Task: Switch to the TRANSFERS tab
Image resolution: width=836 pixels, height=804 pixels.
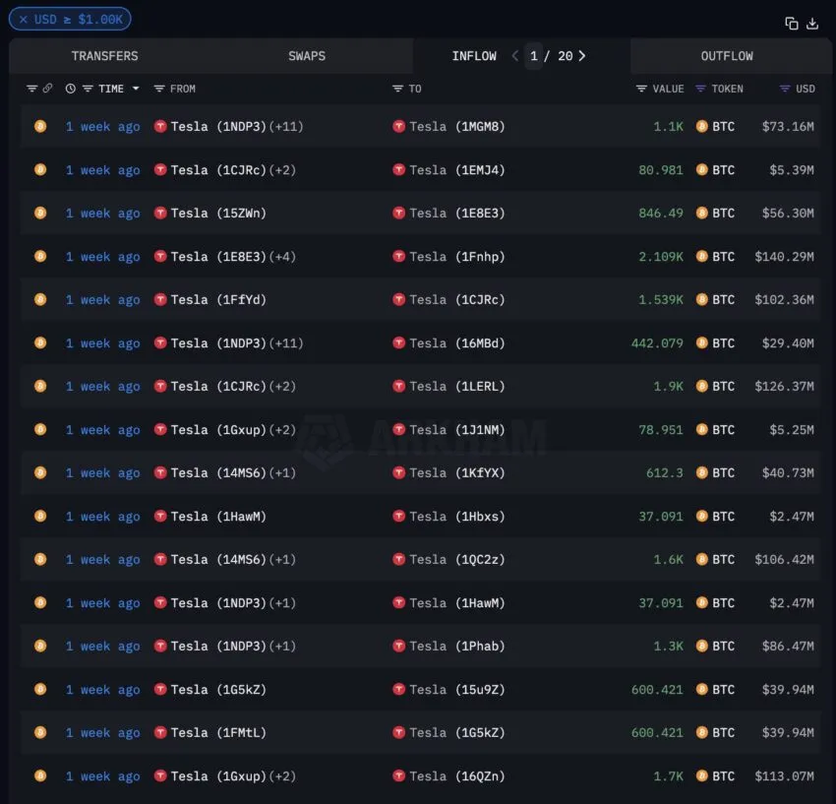Action: coord(104,56)
